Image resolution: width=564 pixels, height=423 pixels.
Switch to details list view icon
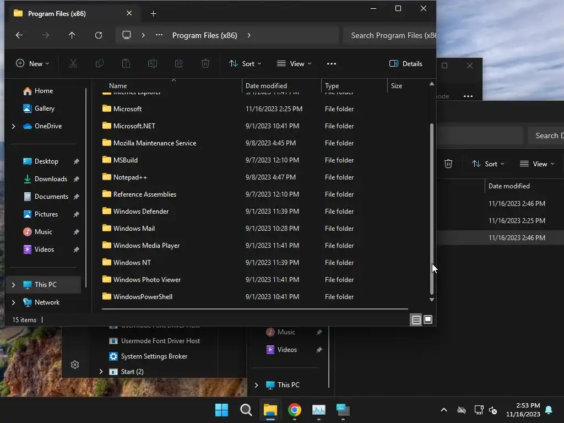[416, 319]
